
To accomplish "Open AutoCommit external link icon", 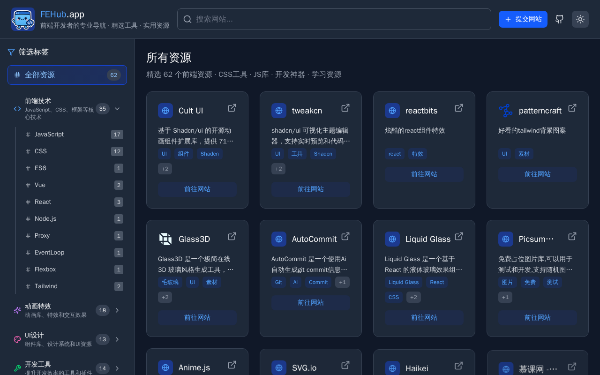I will (x=345, y=236).
